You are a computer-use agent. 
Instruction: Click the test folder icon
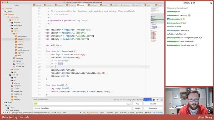6,105
